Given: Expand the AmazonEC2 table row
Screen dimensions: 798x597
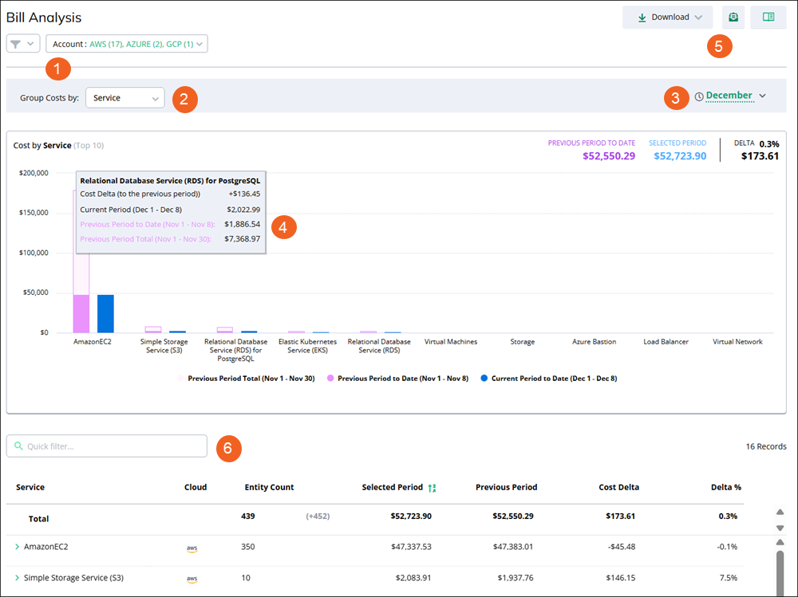Looking at the screenshot, I should 17,547.
